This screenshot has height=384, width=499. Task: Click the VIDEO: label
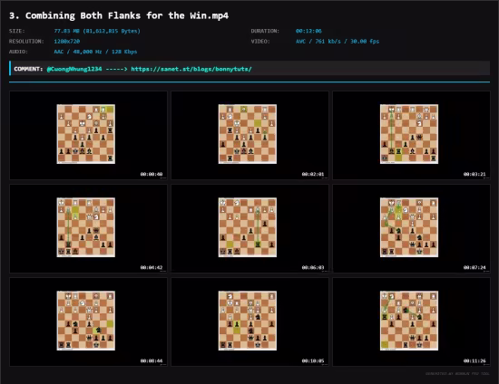[x=260, y=42]
